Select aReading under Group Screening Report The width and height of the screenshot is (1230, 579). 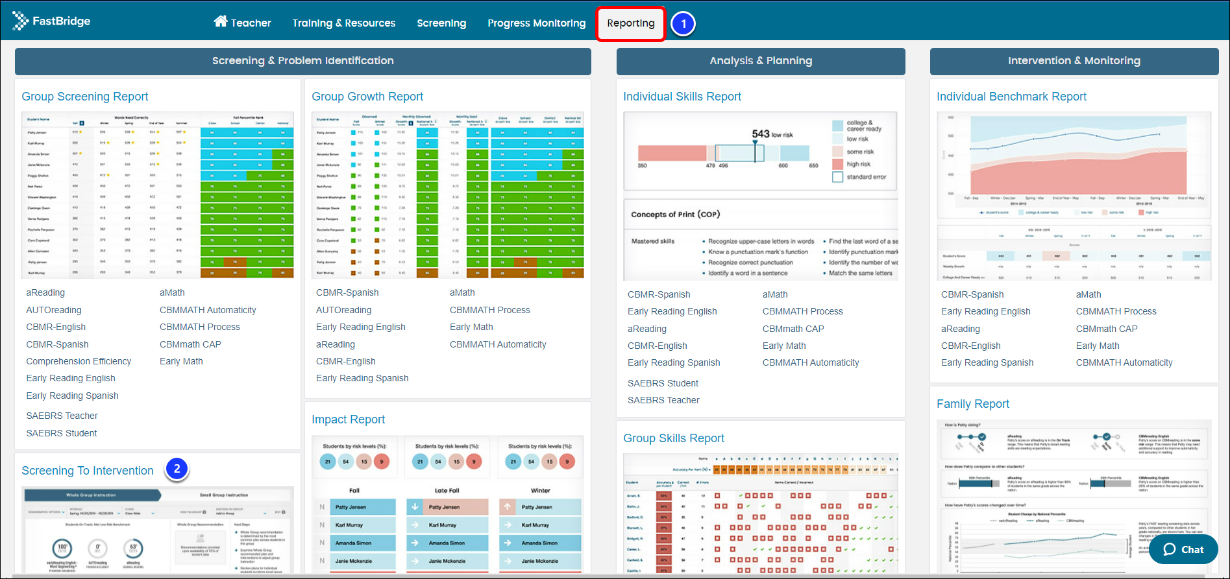(45, 292)
